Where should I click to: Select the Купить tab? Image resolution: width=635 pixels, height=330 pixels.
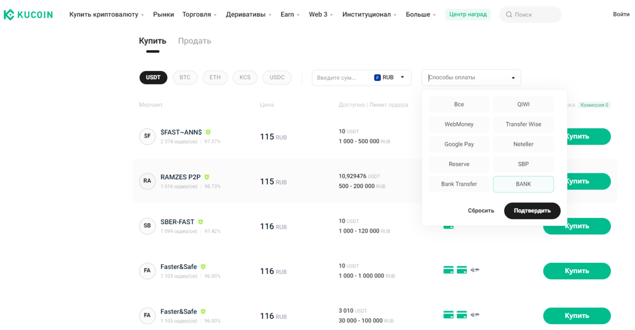tap(152, 41)
